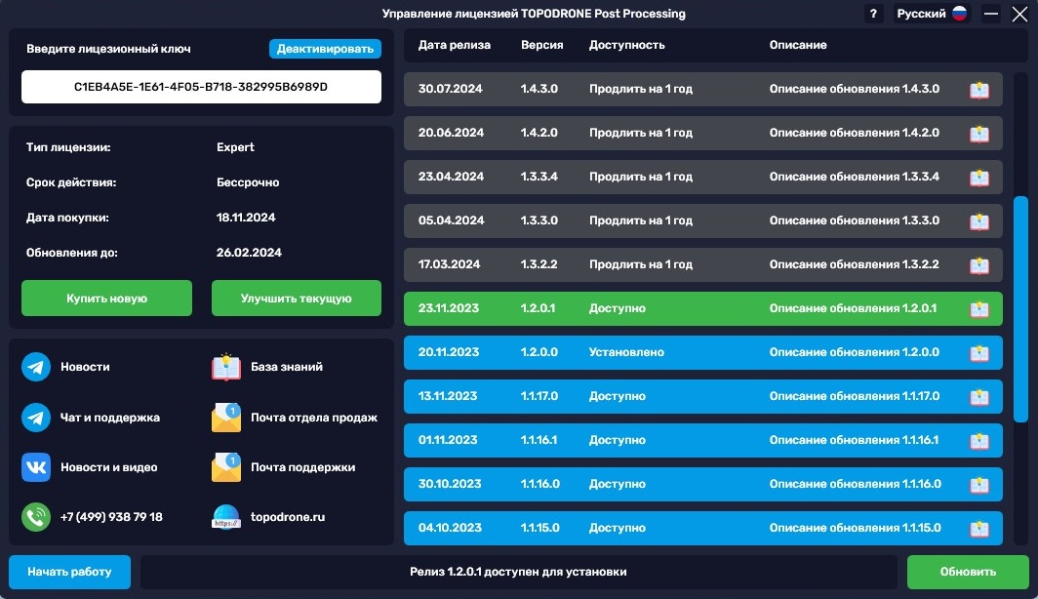Open the description icon for update 1.2.0.1

979,308
